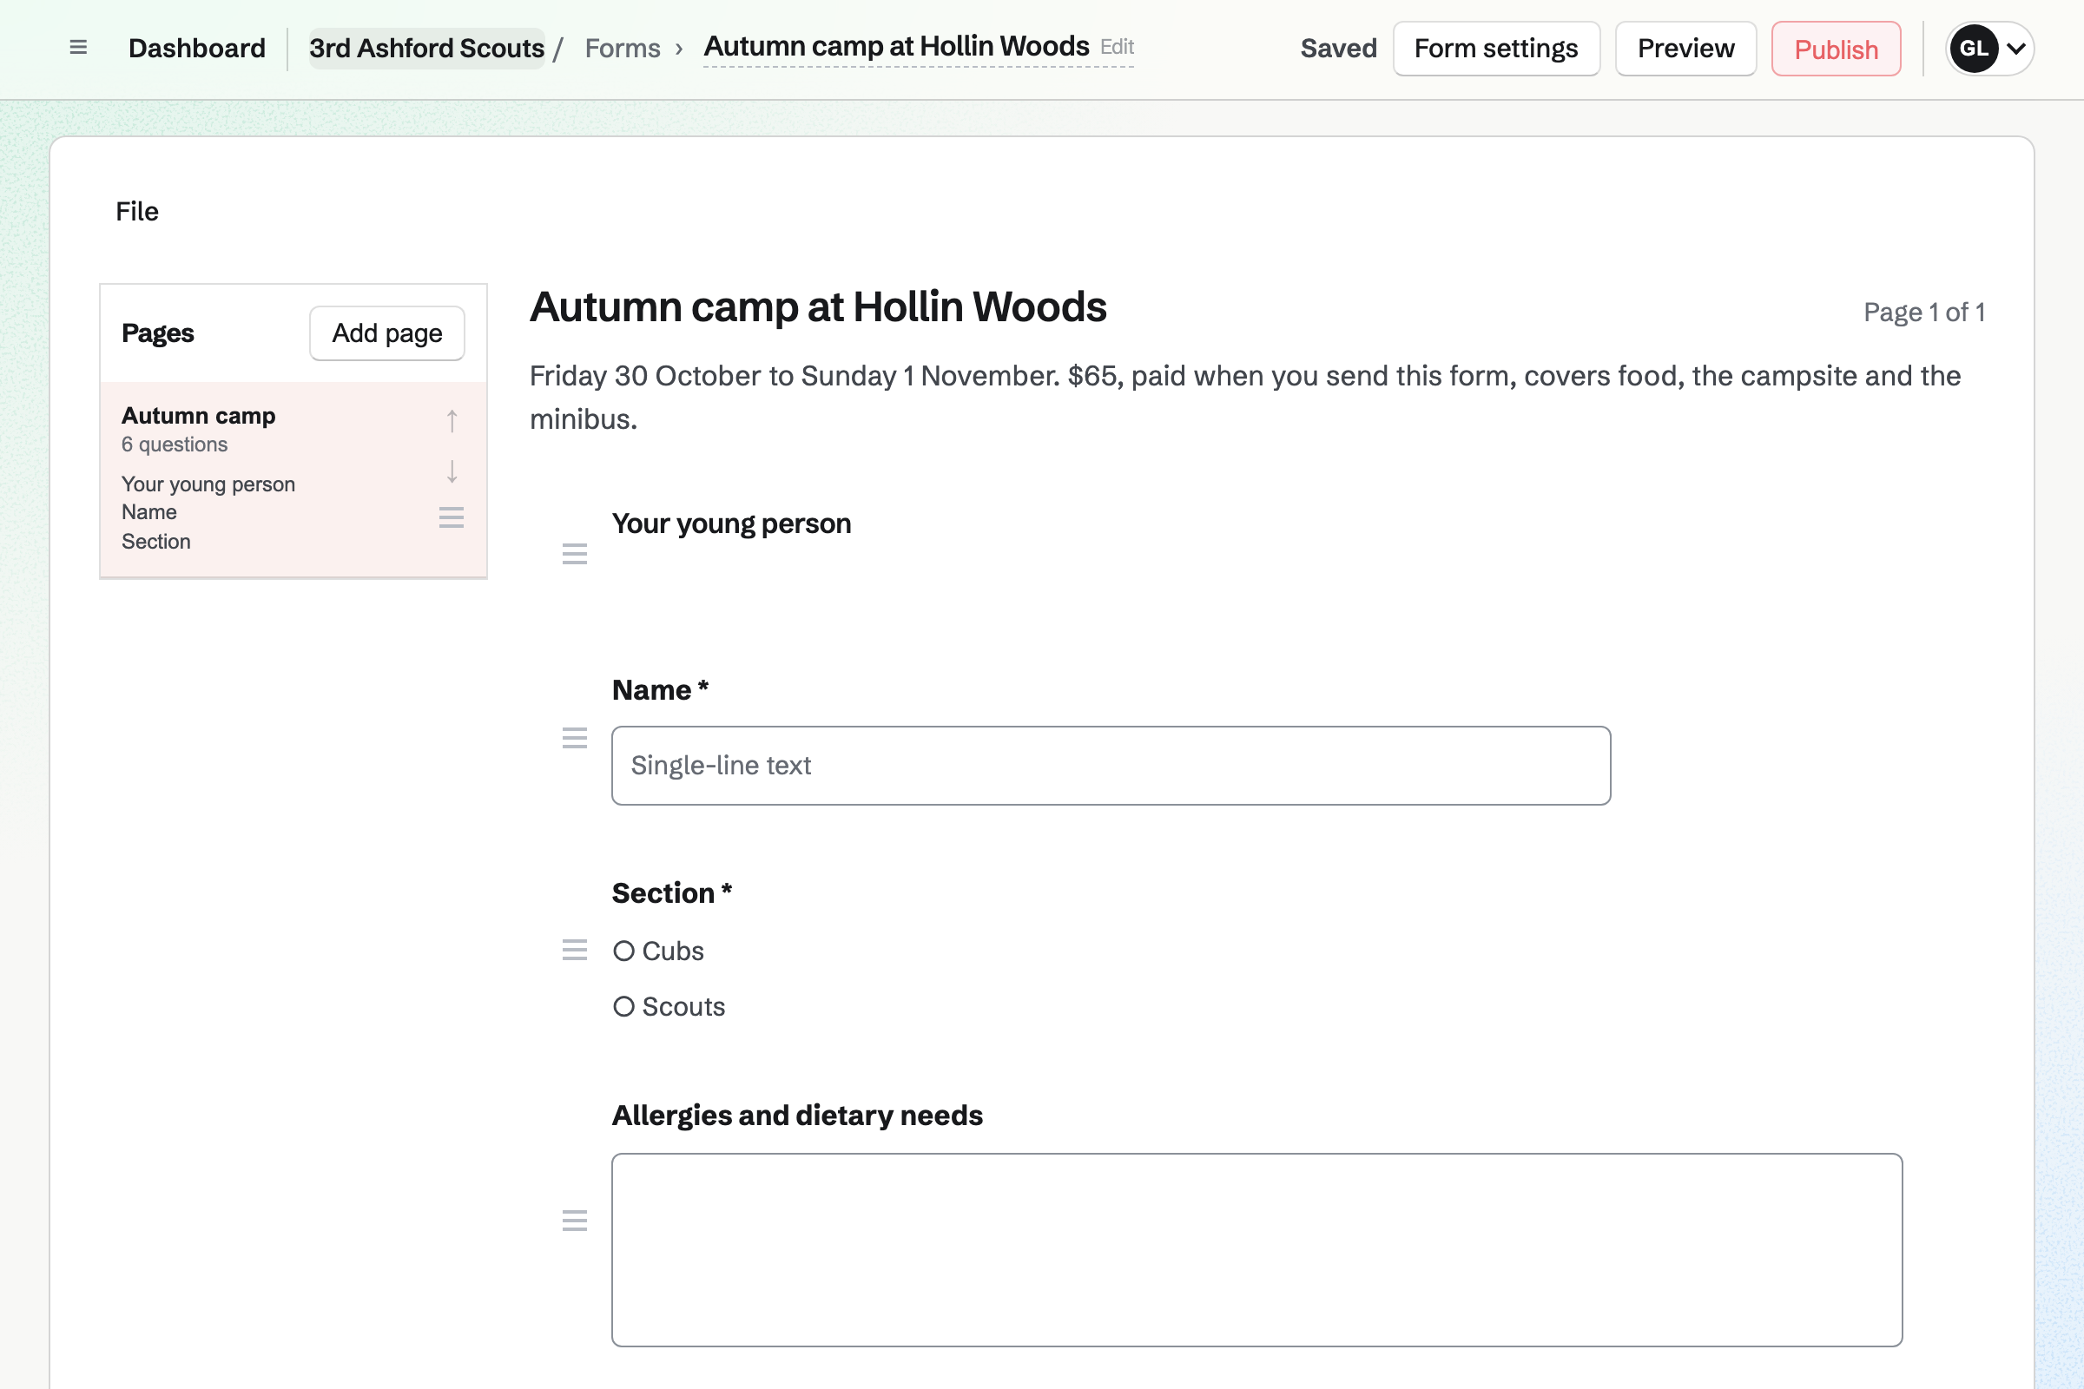Screen dimensions: 2084x1389
Task: Click the Your young person section heading
Action: (731, 523)
